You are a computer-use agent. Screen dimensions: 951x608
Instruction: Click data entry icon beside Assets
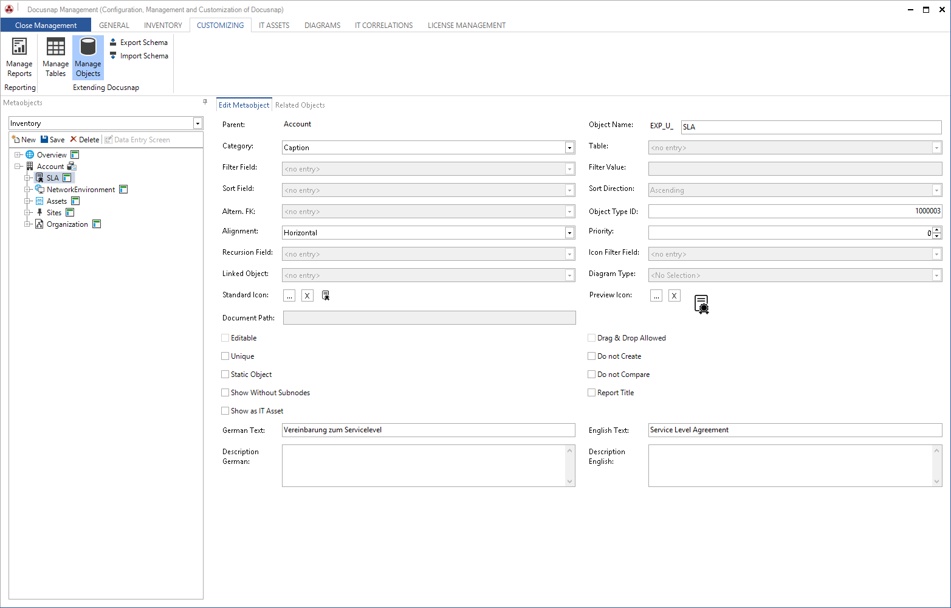[75, 201]
